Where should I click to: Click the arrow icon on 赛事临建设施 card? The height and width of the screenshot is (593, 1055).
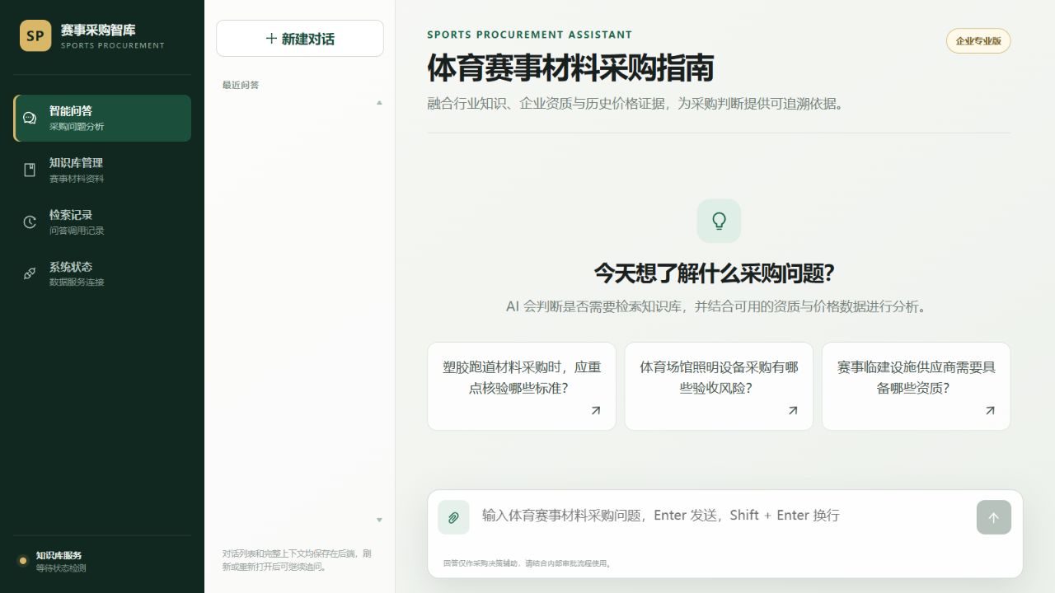pos(990,410)
